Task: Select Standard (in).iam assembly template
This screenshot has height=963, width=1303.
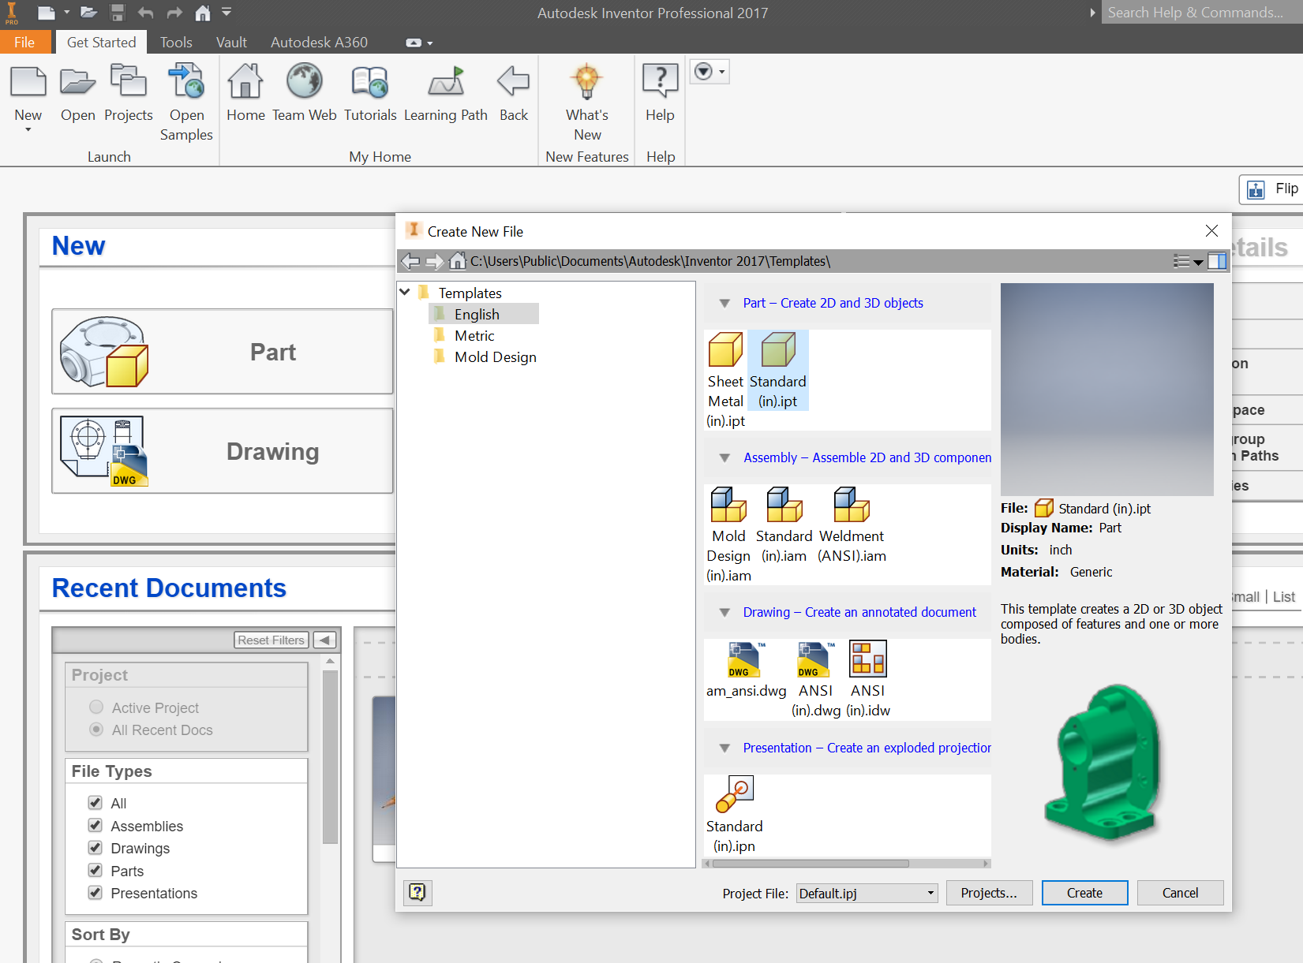Action: pos(784,524)
